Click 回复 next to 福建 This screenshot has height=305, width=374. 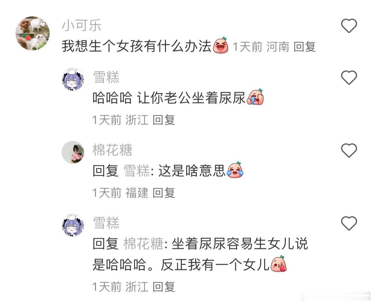[x=164, y=193]
